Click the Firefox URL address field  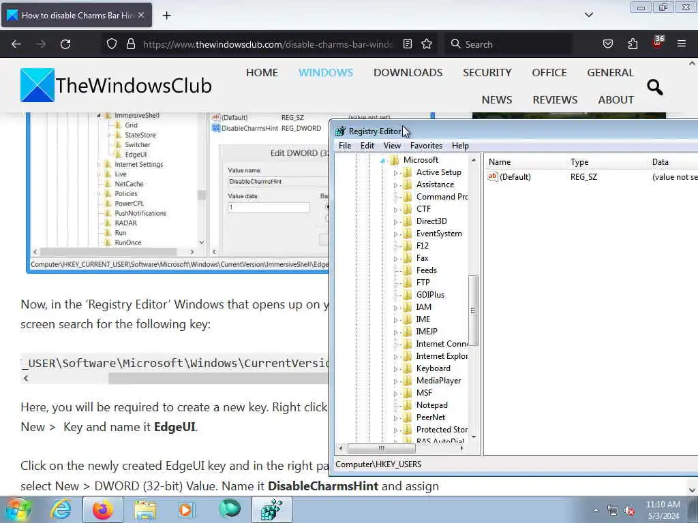click(x=268, y=44)
